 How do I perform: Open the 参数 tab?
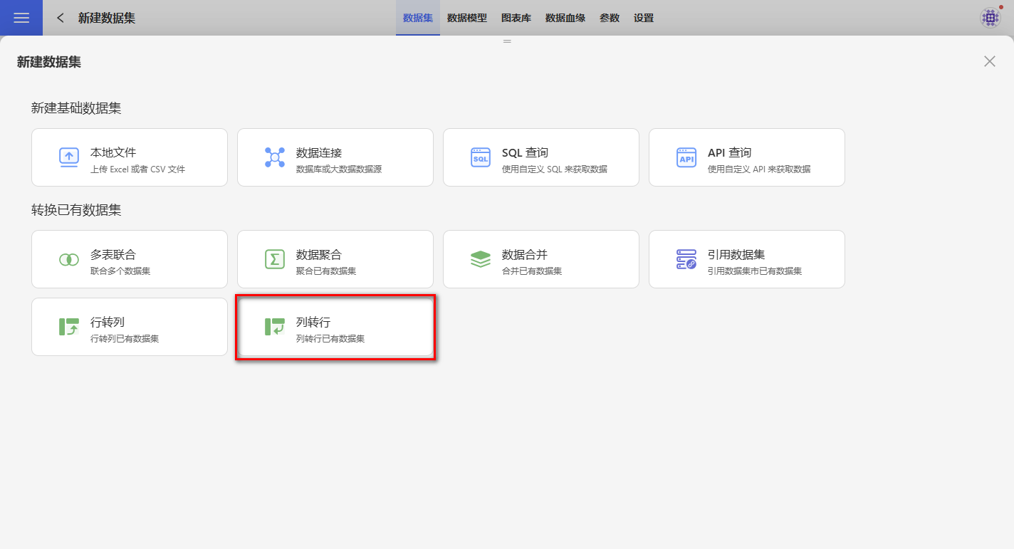coord(610,18)
